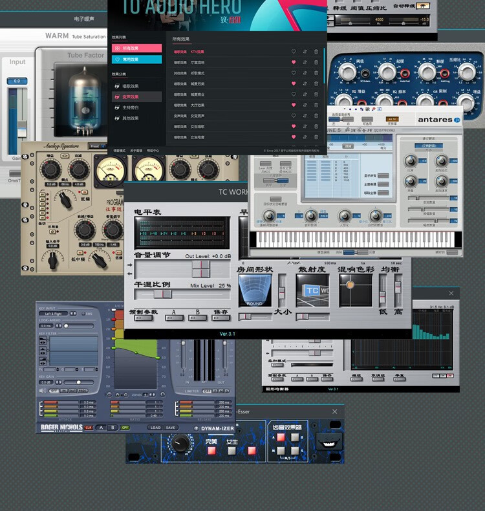
Task: Click the Fc field stepper in Dynam-izer key filter
Action: coord(58,369)
